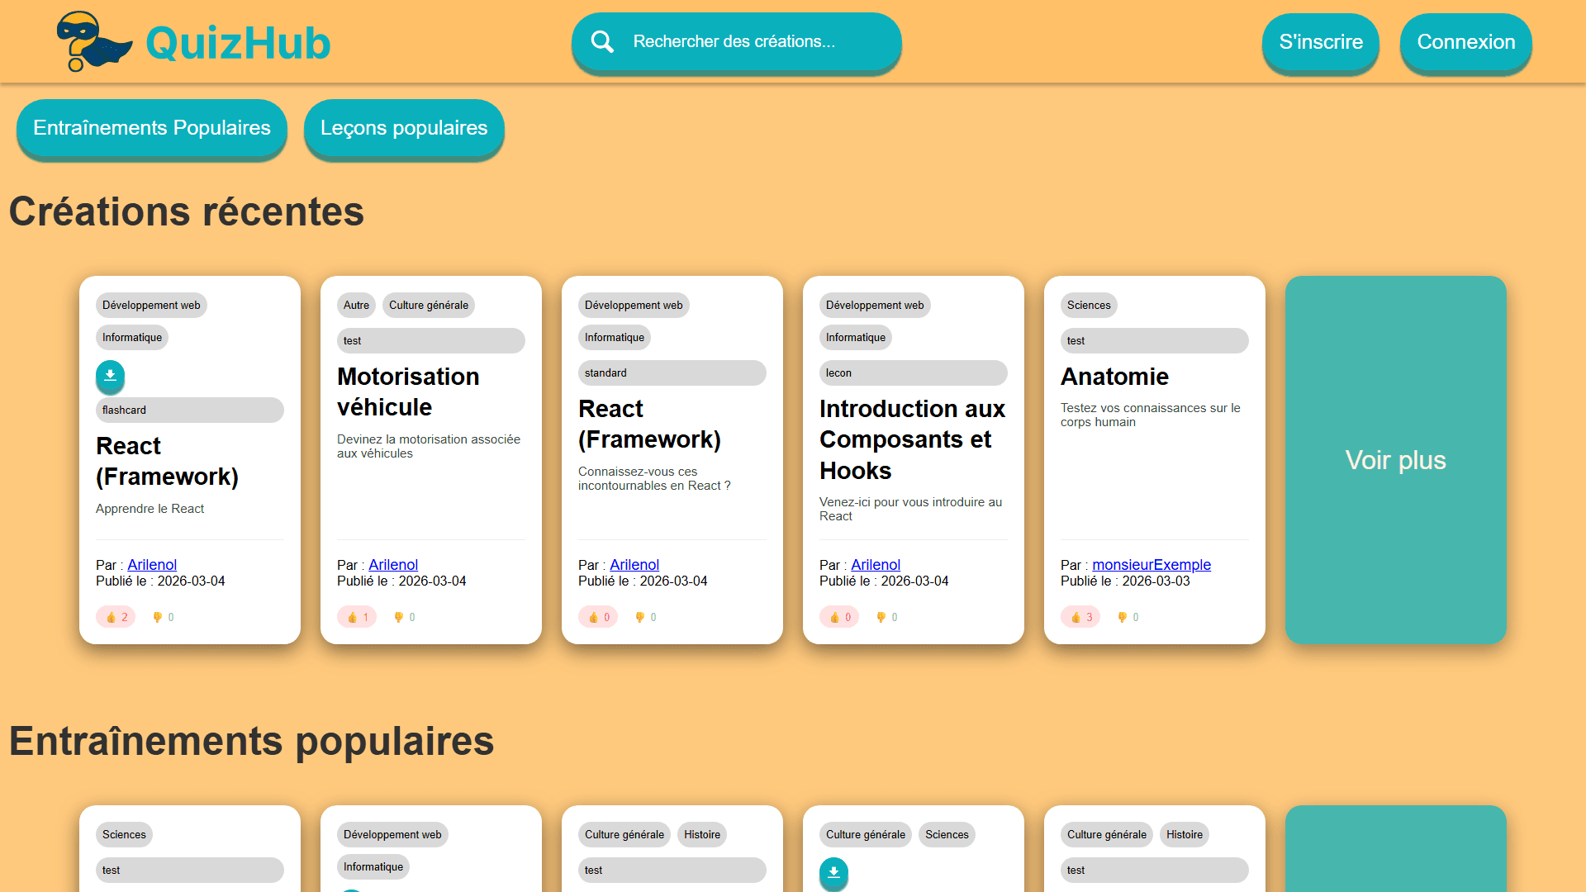Dislike the standard React (Framework) quiz
1586x892 pixels.
tap(645, 617)
